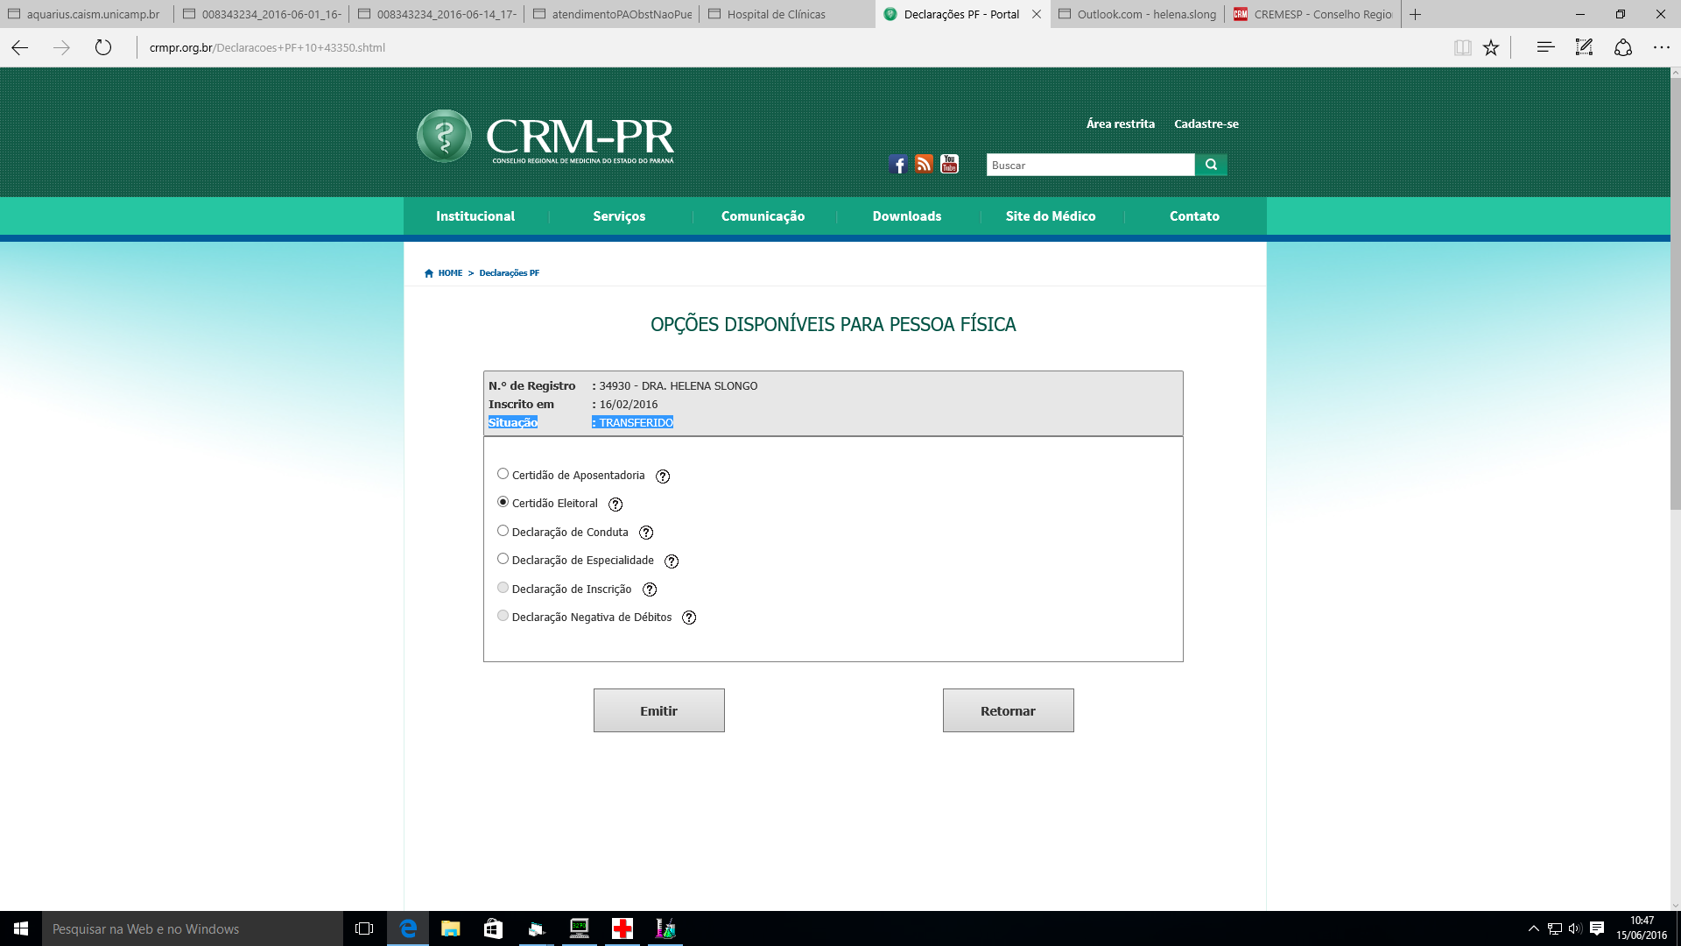Click the green search magnifier button
The height and width of the screenshot is (946, 1681).
pos(1211,165)
